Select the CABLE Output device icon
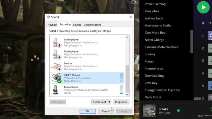 (x=56, y=78)
